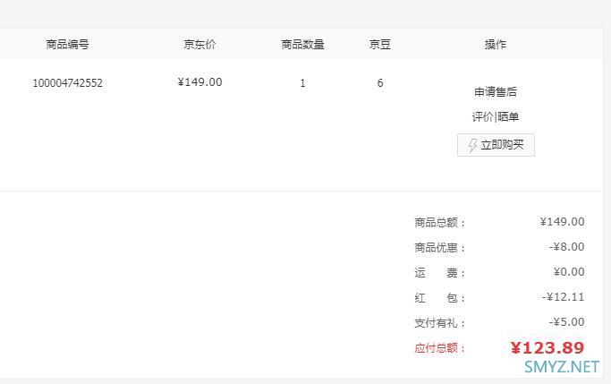Click the 京东价 column header
611x384 pixels.
[x=199, y=45]
